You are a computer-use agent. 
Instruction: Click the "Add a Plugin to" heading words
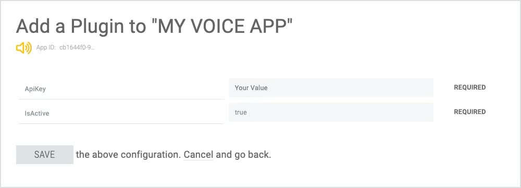[x=81, y=27]
